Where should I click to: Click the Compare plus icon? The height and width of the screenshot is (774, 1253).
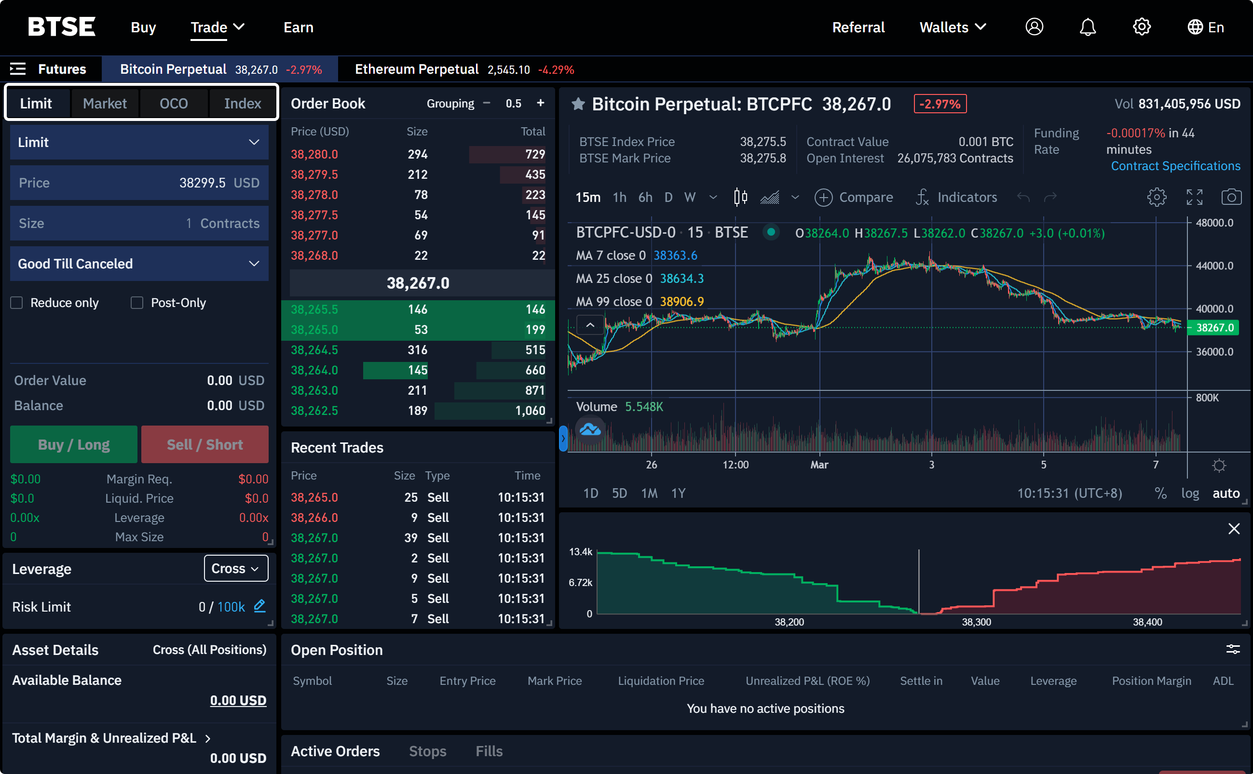tap(823, 197)
